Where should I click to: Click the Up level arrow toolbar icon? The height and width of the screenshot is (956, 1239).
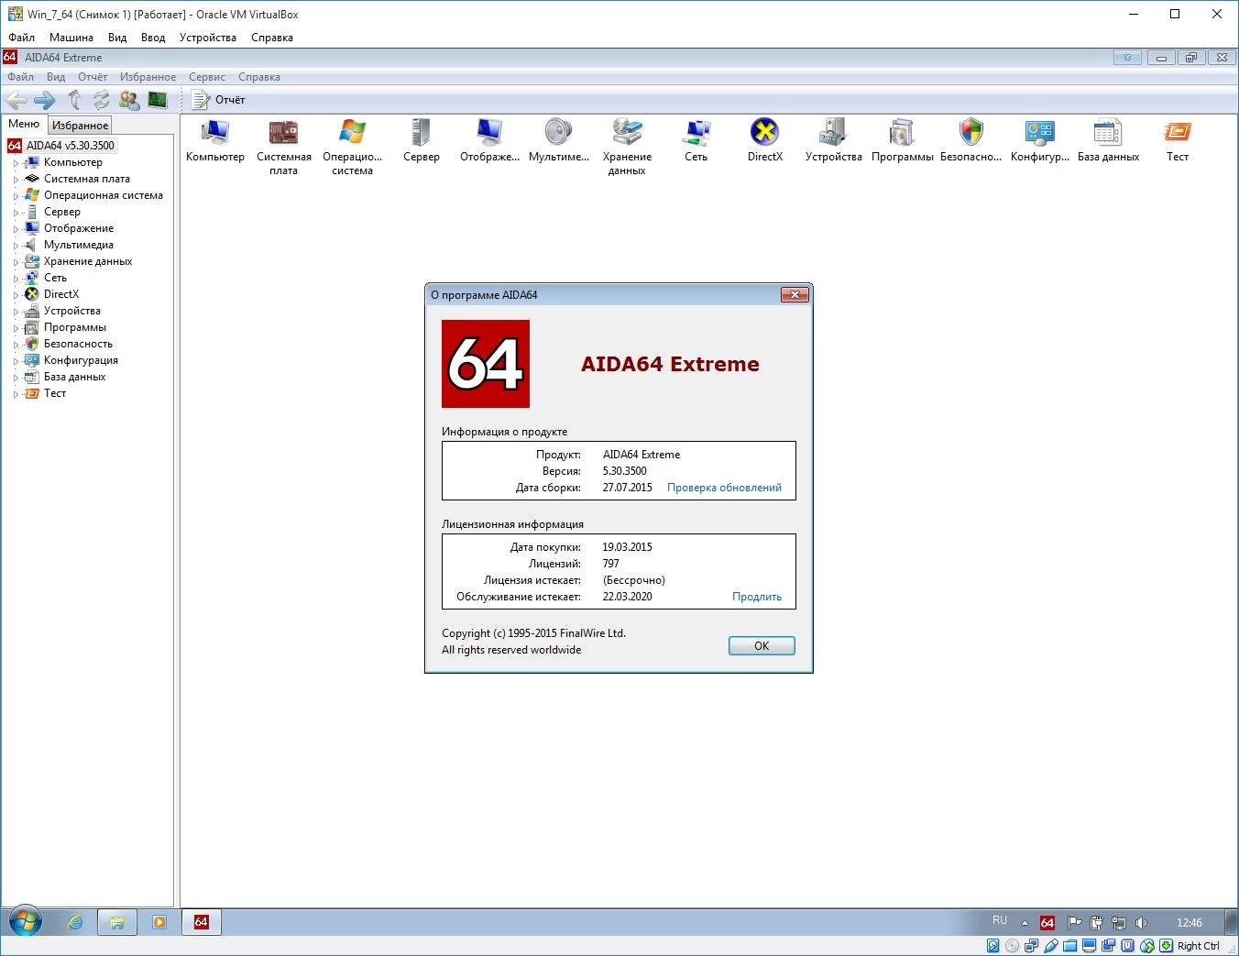74,100
